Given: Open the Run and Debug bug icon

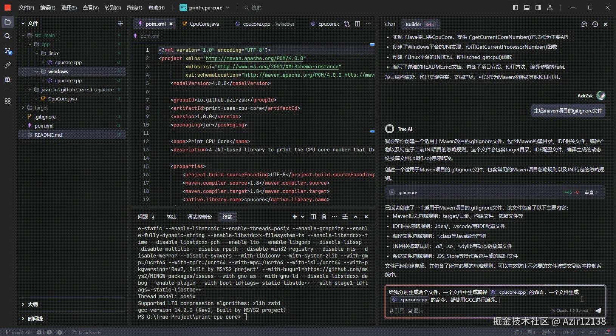Looking at the screenshot, I should tap(7, 79).
